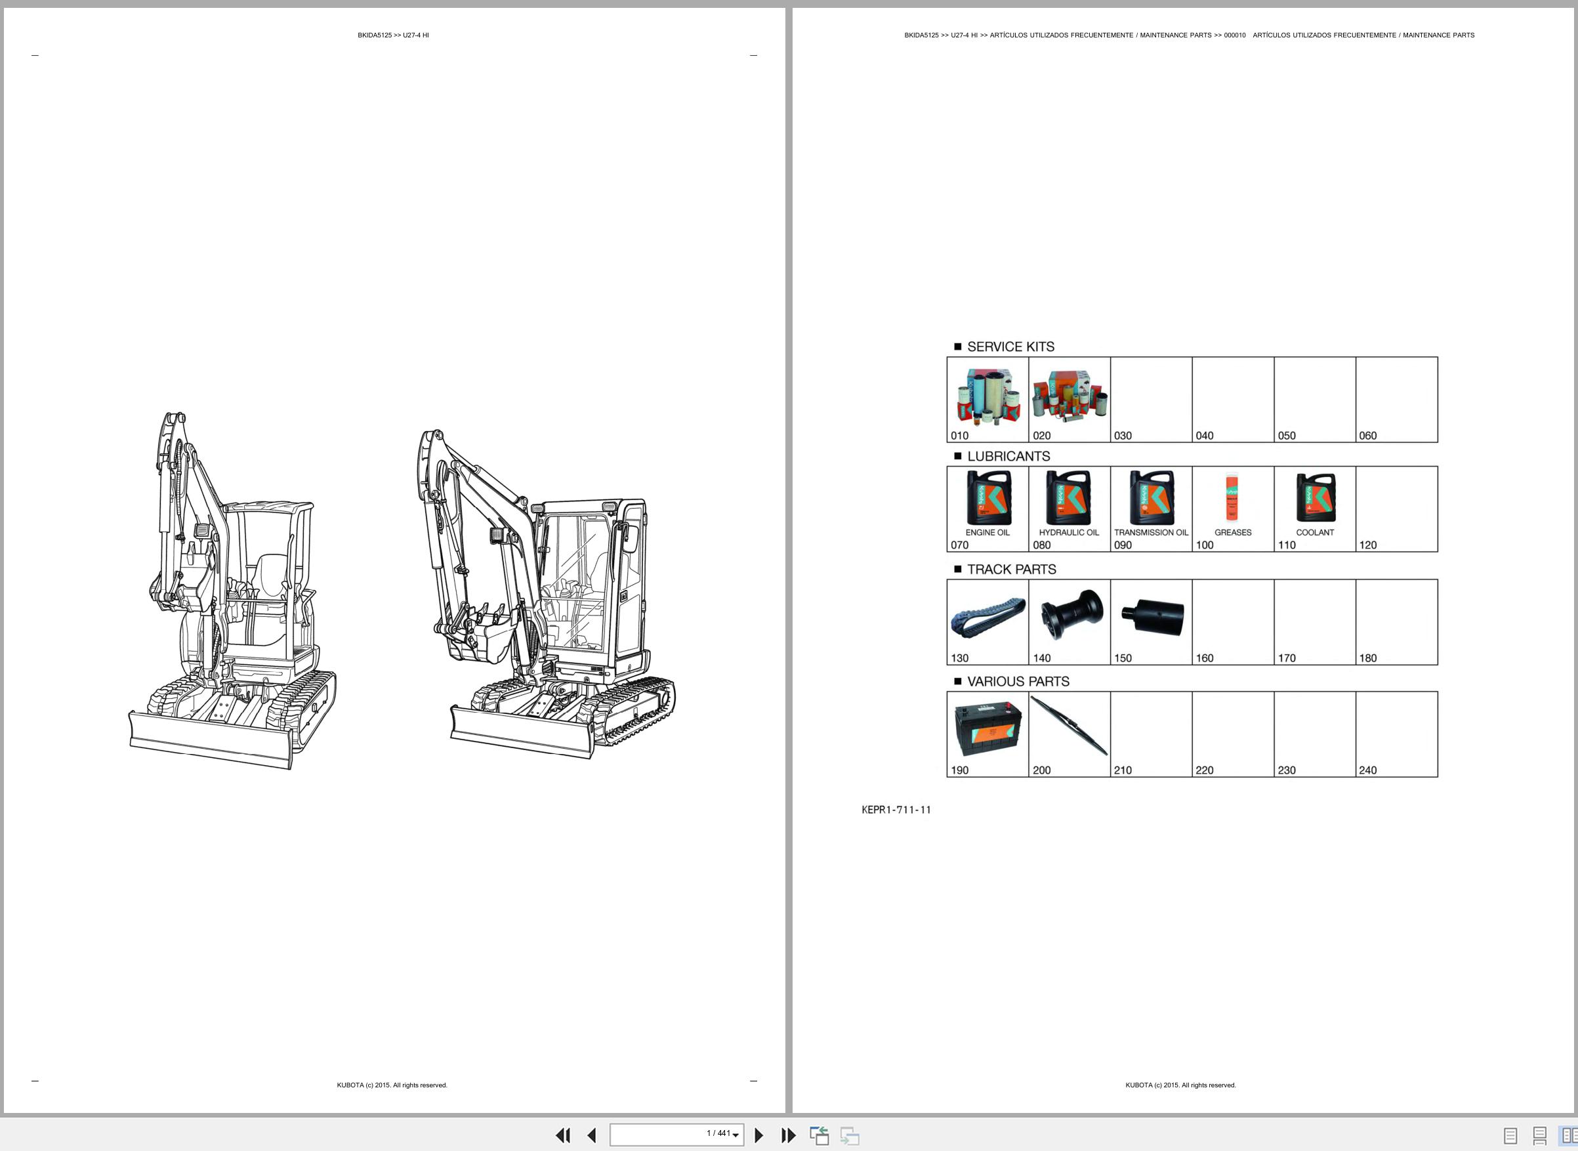
Task: Select the Engine Oil 070 item
Action: [987, 509]
